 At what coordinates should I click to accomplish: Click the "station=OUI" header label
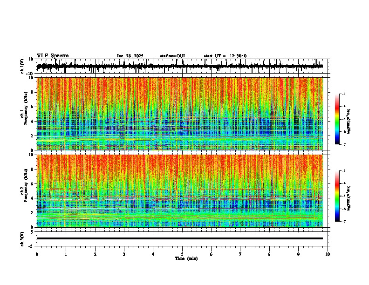[x=172, y=56]
